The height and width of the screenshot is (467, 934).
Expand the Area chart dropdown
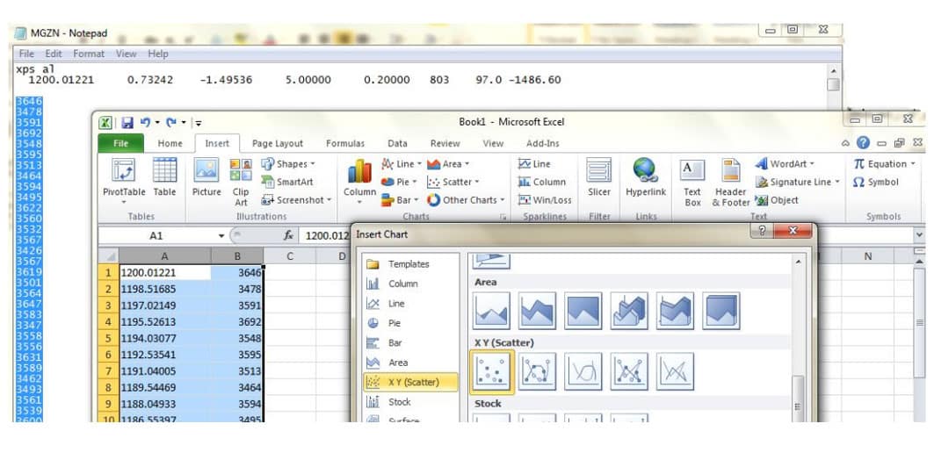pos(448,163)
